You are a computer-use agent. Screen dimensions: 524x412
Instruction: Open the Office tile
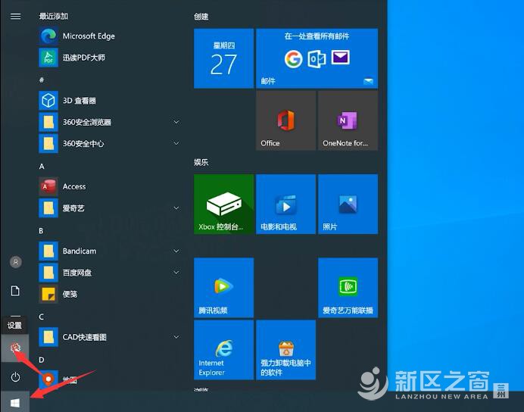point(285,120)
